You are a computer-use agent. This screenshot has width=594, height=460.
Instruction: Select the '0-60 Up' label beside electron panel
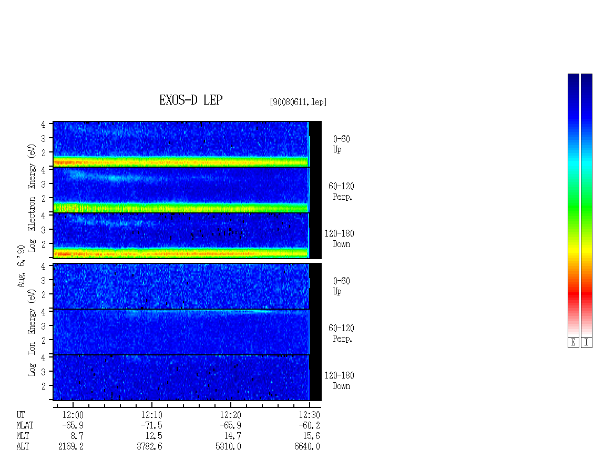341,144
